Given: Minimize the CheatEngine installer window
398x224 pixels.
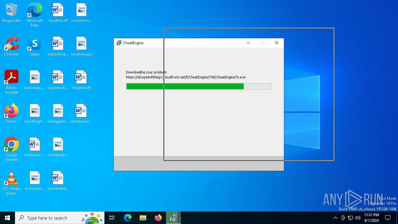Looking at the screenshot, I should pyautogui.click(x=248, y=43).
